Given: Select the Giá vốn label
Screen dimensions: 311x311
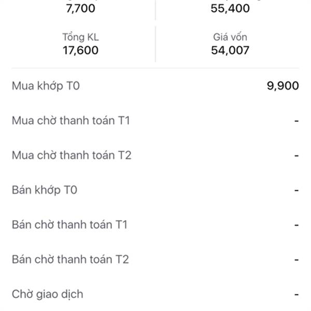Looking at the screenshot, I should 230,37.
